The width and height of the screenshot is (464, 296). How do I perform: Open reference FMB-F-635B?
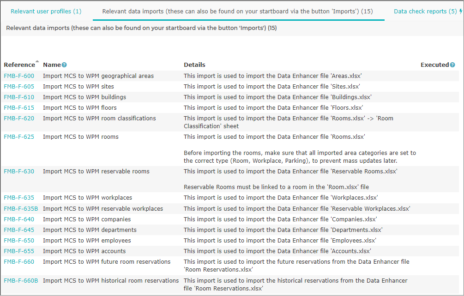(x=21, y=209)
